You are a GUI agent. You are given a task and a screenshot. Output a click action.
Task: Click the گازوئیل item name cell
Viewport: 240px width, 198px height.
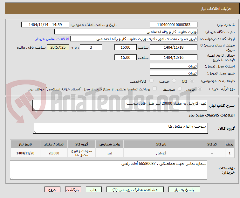coord(161,153)
